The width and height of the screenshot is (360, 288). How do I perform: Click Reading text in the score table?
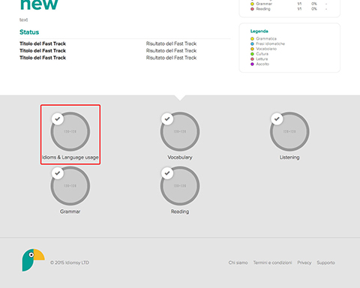(x=263, y=9)
